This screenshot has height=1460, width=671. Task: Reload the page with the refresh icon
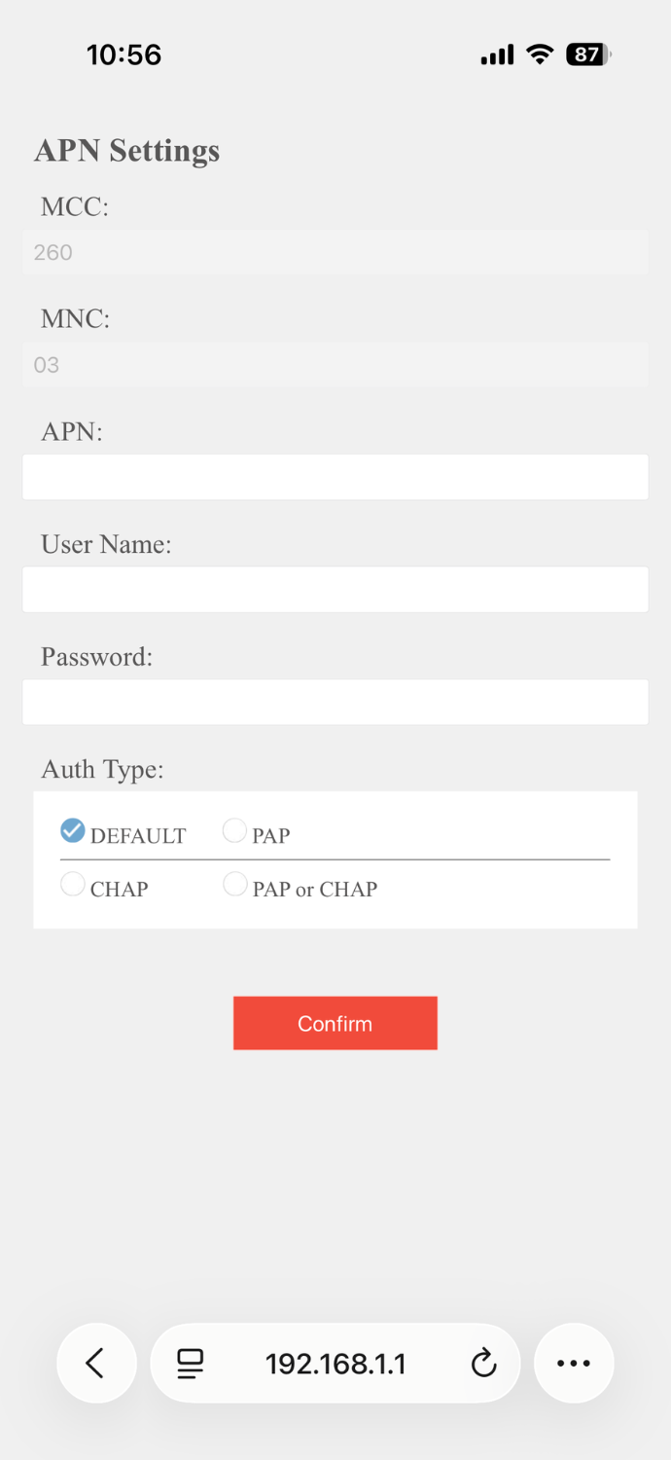coord(483,1363)
